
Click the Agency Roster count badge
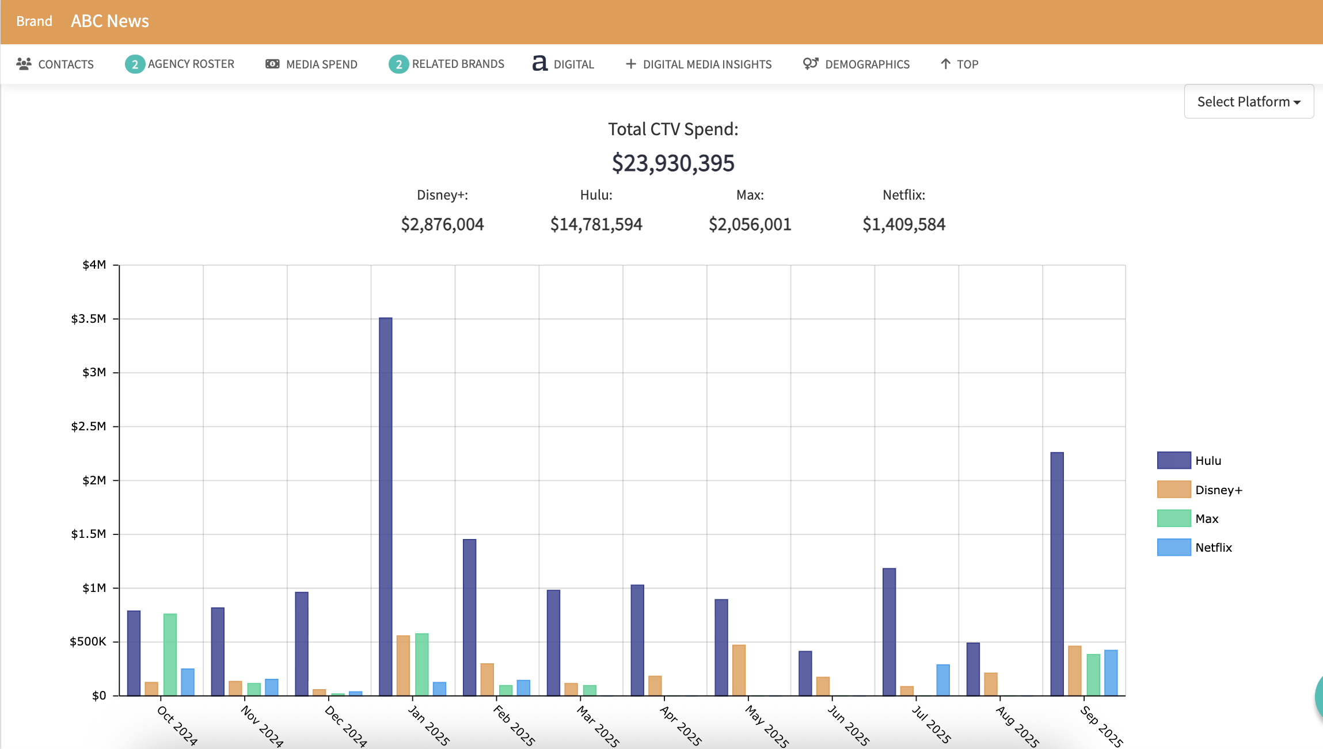[x=135, y=64]
